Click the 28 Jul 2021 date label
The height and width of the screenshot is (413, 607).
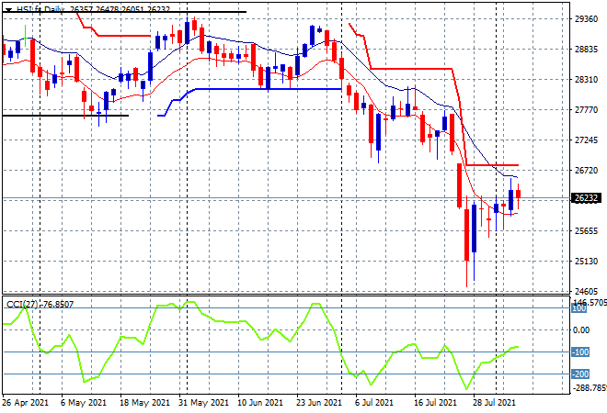[495, 403]
